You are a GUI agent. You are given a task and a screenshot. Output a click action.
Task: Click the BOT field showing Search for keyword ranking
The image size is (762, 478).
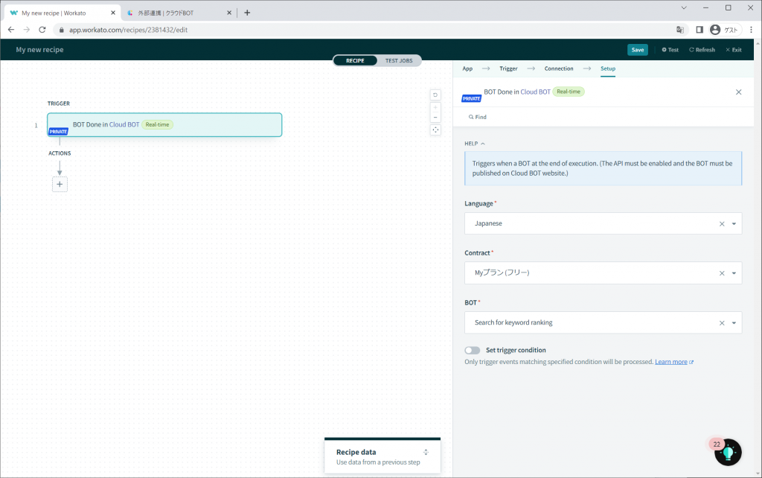coord(603,323)
